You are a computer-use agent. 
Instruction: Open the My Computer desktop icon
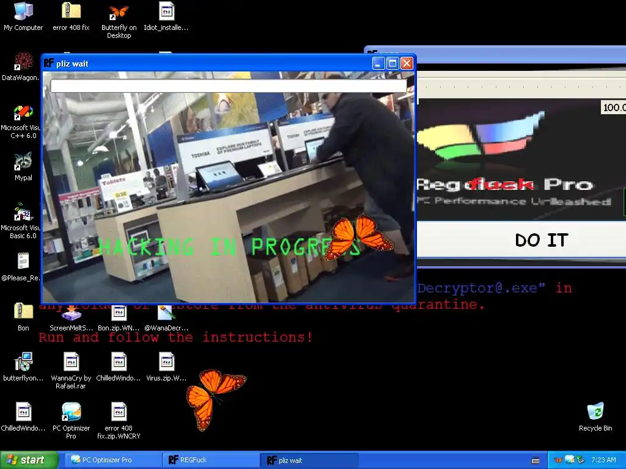click(x=23, y=16)
